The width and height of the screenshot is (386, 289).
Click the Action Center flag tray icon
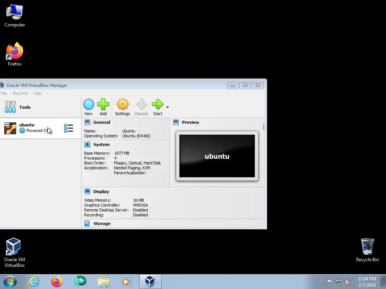pyautogui.click(x=329, y=282)
